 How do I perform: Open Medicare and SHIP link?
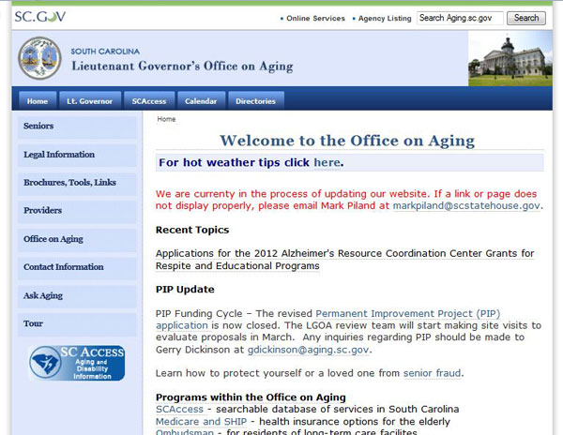tap(201, 421)
